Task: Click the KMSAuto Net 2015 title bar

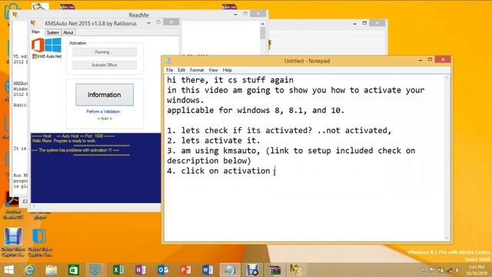Action: click(x=91, y=23)
